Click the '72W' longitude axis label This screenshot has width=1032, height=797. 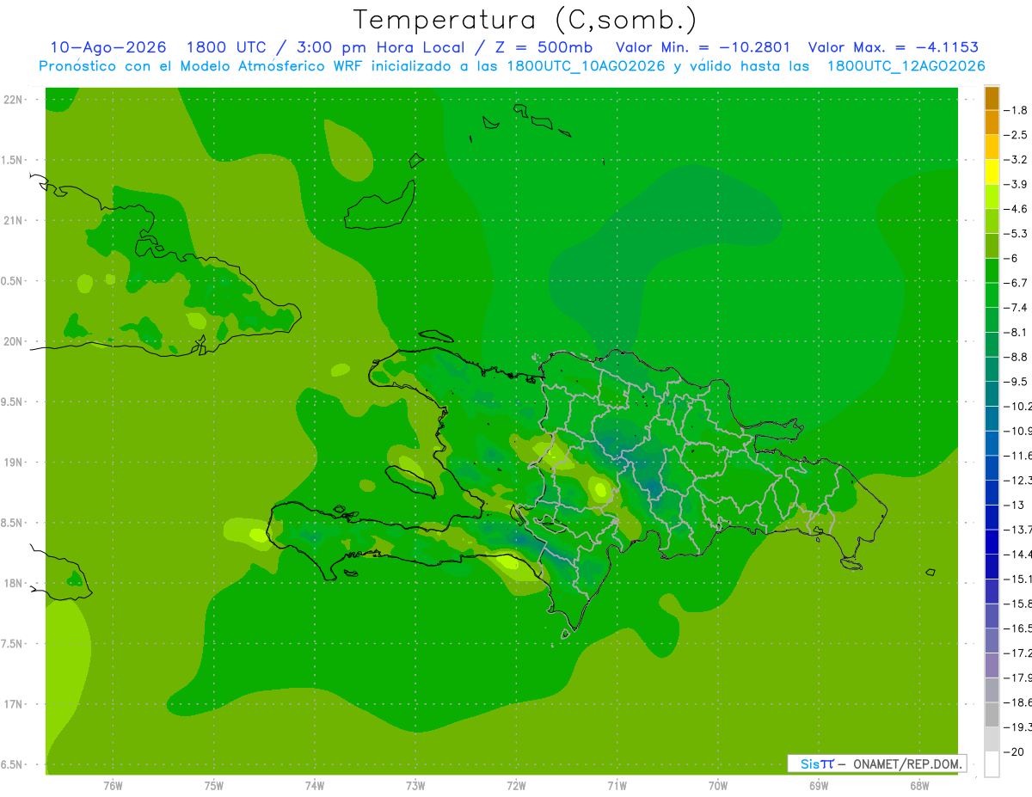point(517,786)
